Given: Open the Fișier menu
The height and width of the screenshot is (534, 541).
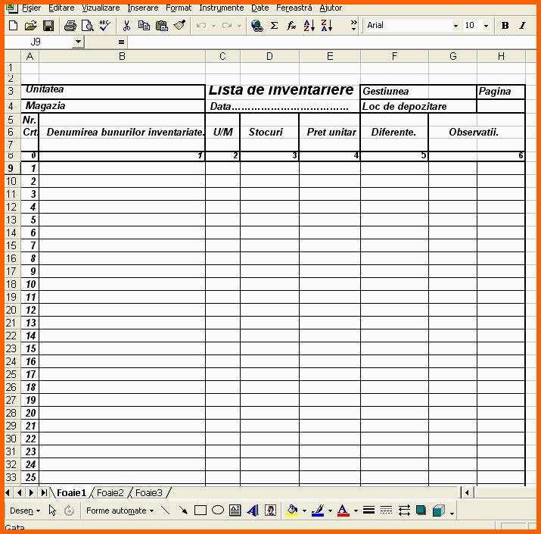Looking at the screenshot, I should 31,8.
